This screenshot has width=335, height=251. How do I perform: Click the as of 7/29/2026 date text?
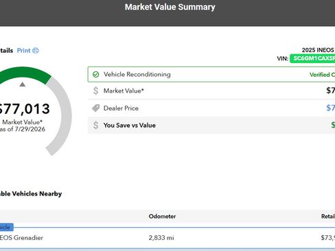click(x=23, y=129)
